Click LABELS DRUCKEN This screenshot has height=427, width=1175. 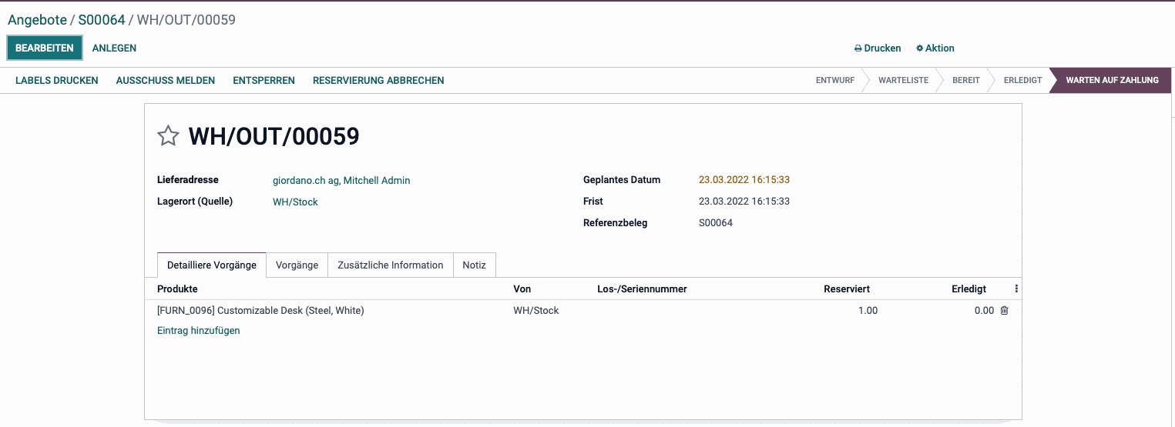[57, 80]
